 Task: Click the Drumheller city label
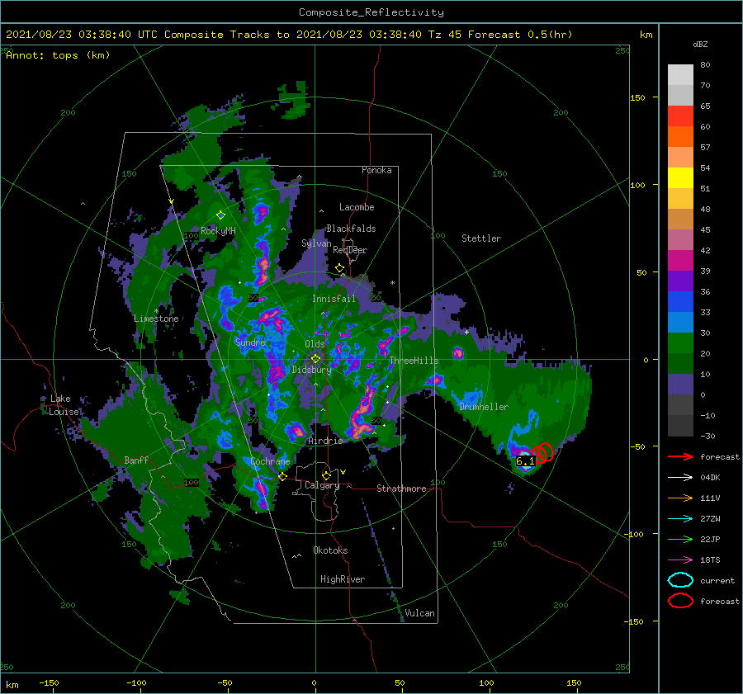(484, 407)
